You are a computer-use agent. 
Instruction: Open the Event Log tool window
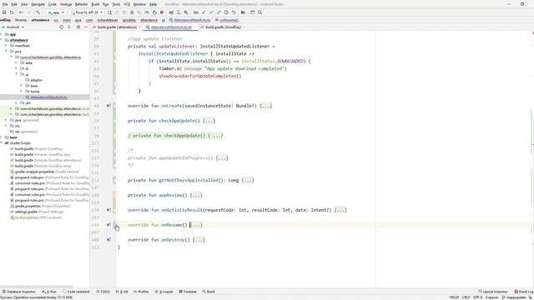click(x=524, y=292)
